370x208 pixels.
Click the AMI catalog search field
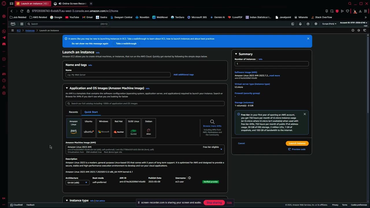point(145,103)
